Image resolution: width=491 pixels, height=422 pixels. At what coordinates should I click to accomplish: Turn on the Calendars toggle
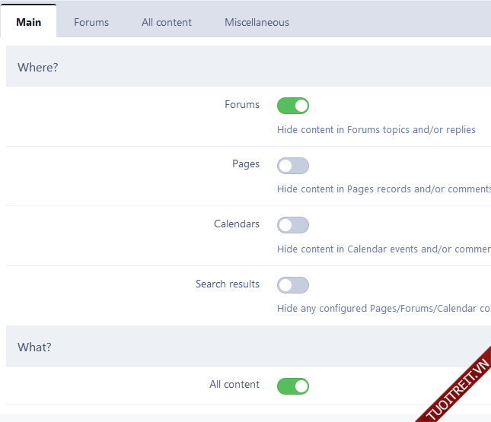(x=293, y=225)
